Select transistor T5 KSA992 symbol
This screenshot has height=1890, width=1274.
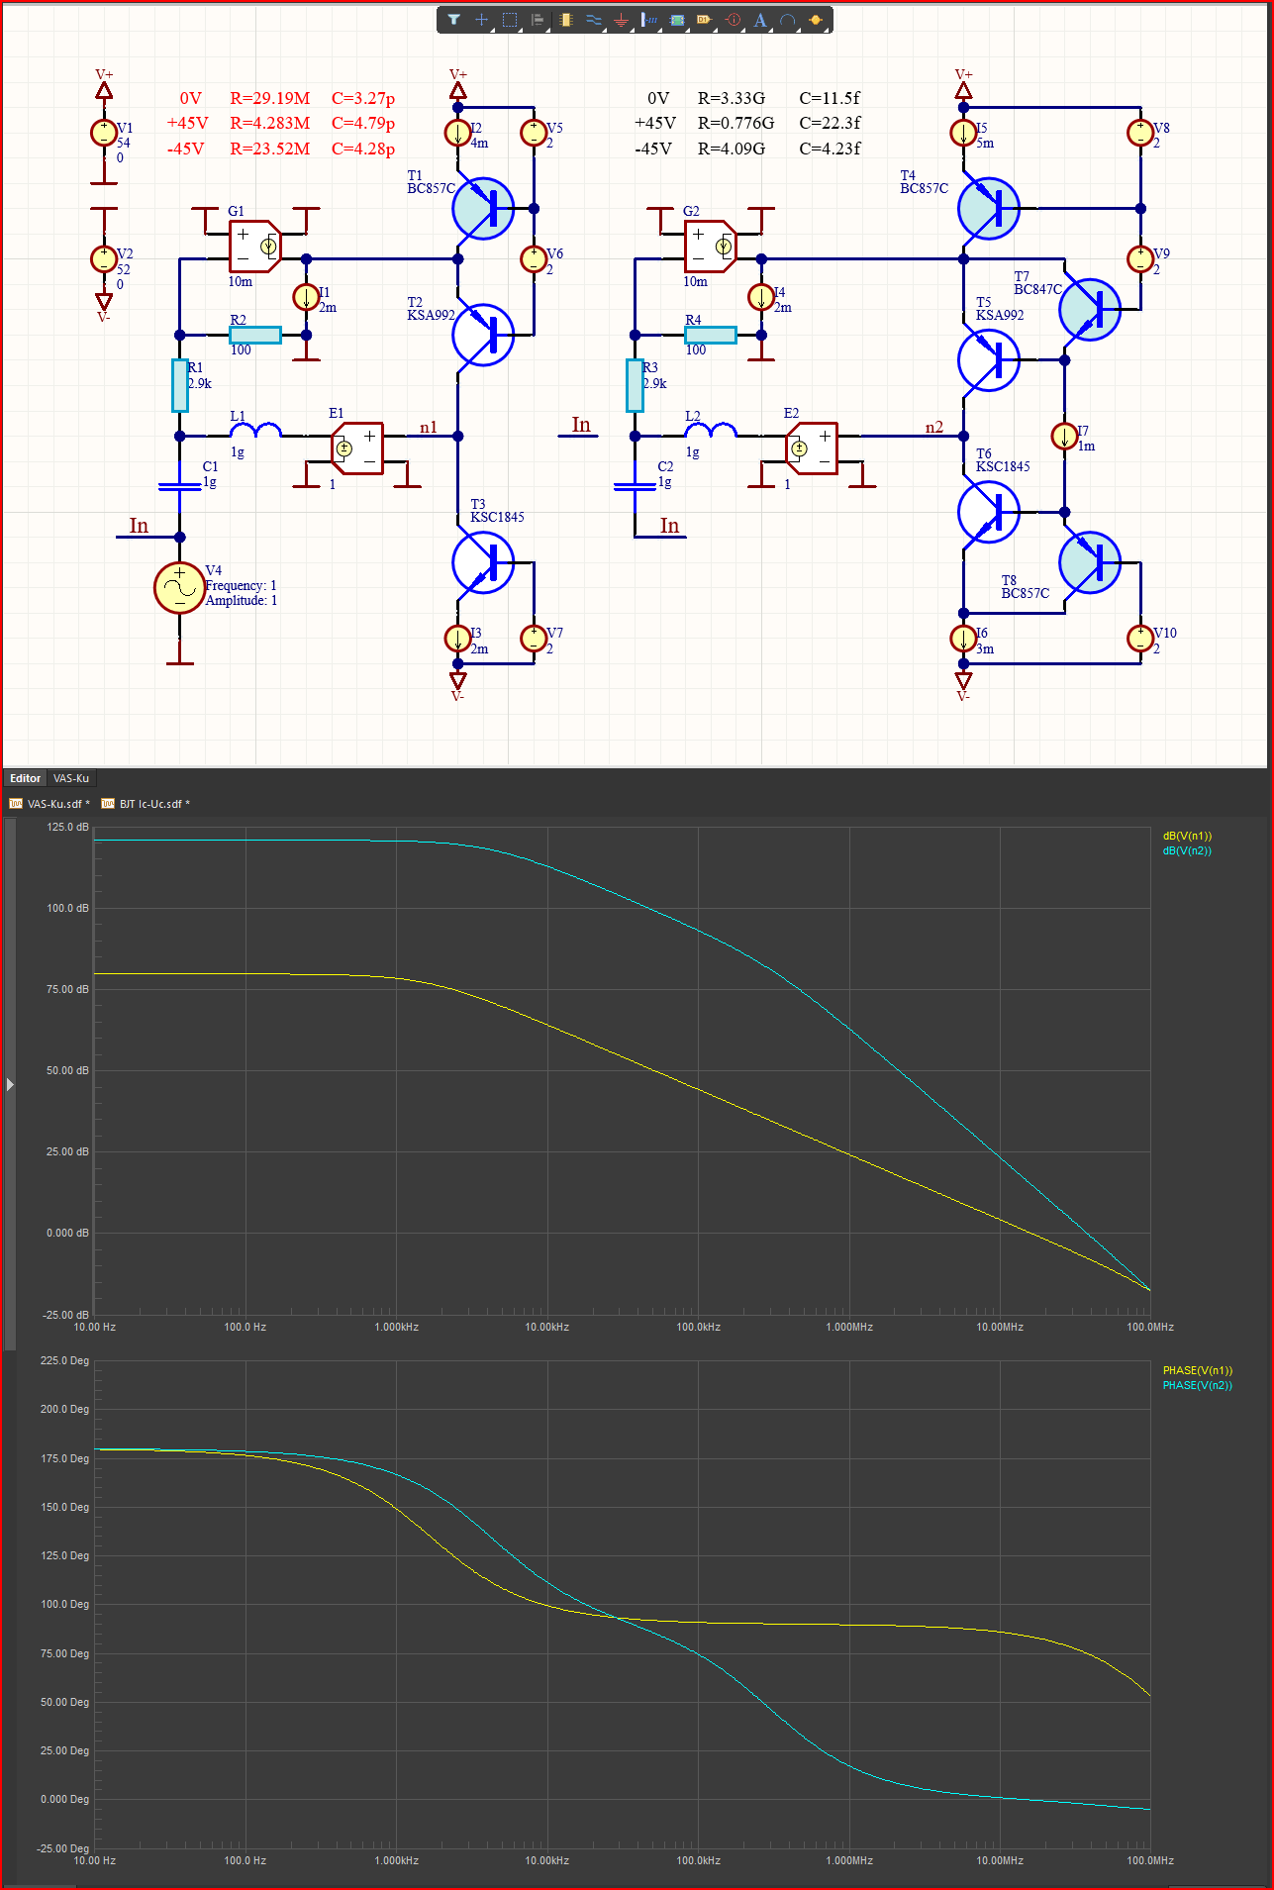[x=989, y=360]
